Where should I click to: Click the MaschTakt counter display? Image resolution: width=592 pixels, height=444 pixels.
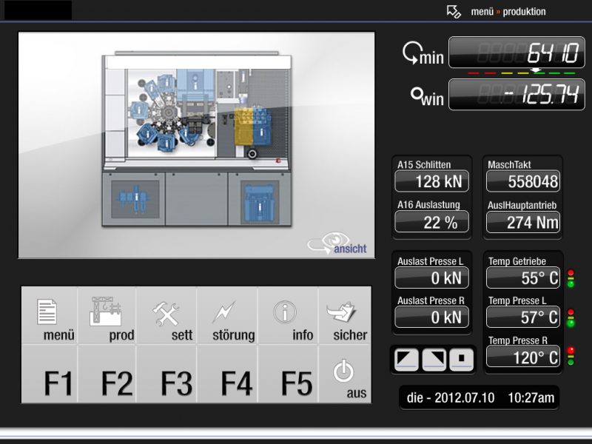point(522,181)
